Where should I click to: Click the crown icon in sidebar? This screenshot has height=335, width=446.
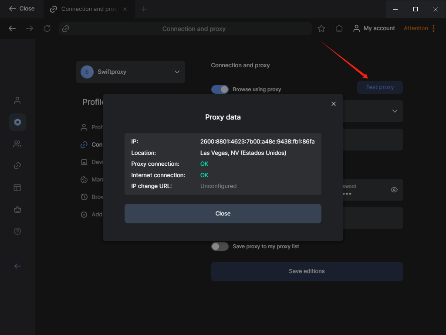(17, 209)
